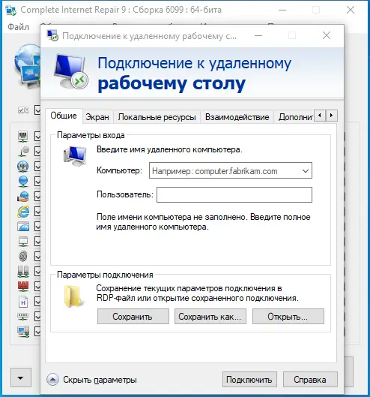
Task: Toggle checkbox beside the red firewall icon
Action: (37, 286)
